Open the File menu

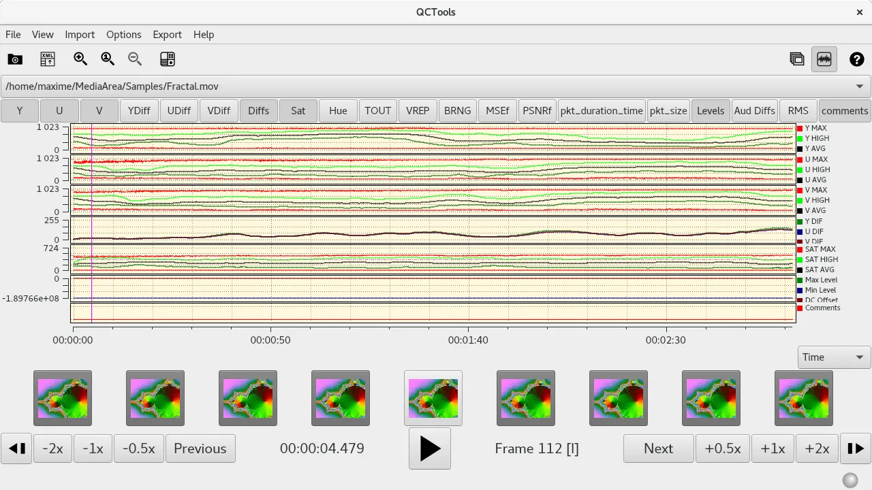coord(13,35)
